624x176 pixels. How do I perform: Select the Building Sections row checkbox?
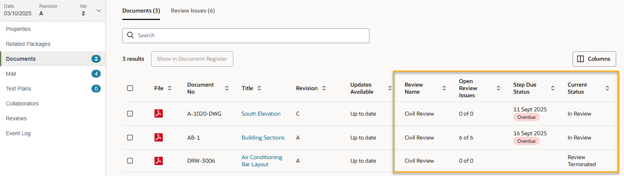pos(130,138)
